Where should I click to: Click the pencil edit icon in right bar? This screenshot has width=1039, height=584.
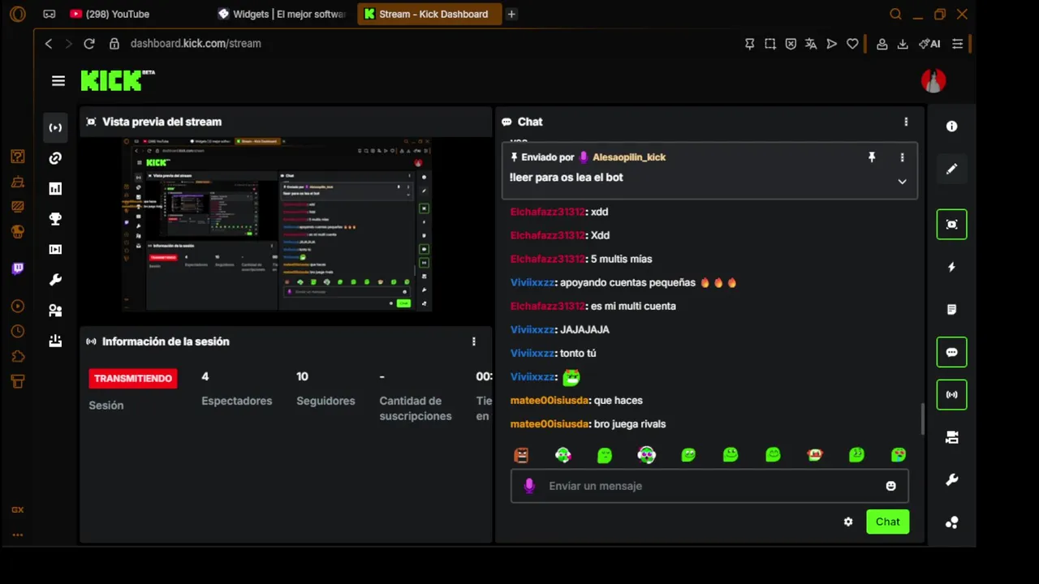click(952, 169)
